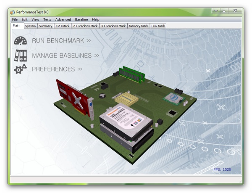This screenshot has height=193, width=252.
Task: Click the PerformanceTest title bar app icon
Action: pyautogui.click(x=13, y=12)
